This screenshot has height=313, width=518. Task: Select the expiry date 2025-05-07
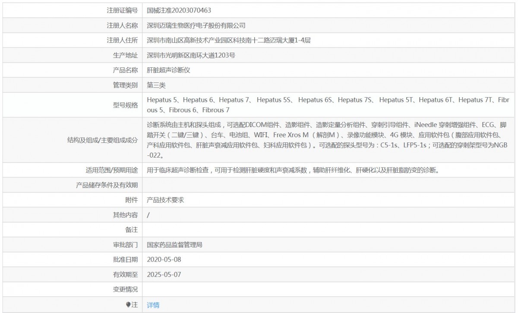pyautogui.click(x=164, y=275)
